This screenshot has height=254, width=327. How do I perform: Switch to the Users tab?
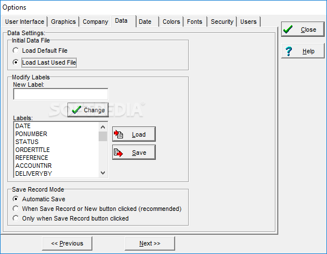[248, 22]
